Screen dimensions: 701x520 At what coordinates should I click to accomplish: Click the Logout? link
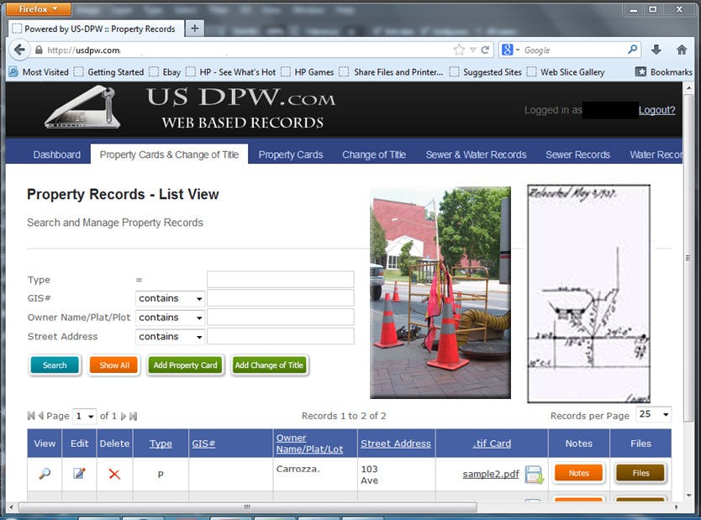coord(656,110)
